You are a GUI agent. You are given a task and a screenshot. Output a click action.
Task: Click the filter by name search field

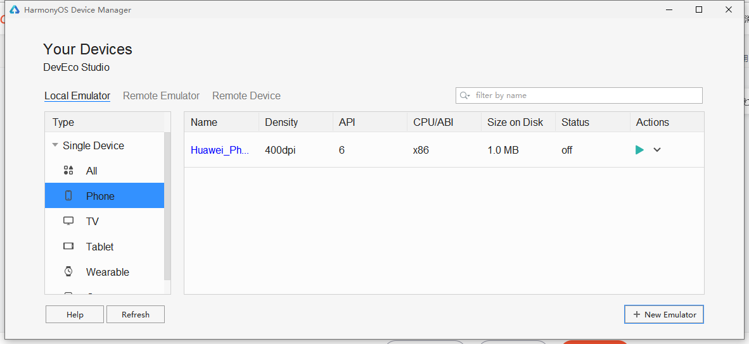[x=579, y=95]
